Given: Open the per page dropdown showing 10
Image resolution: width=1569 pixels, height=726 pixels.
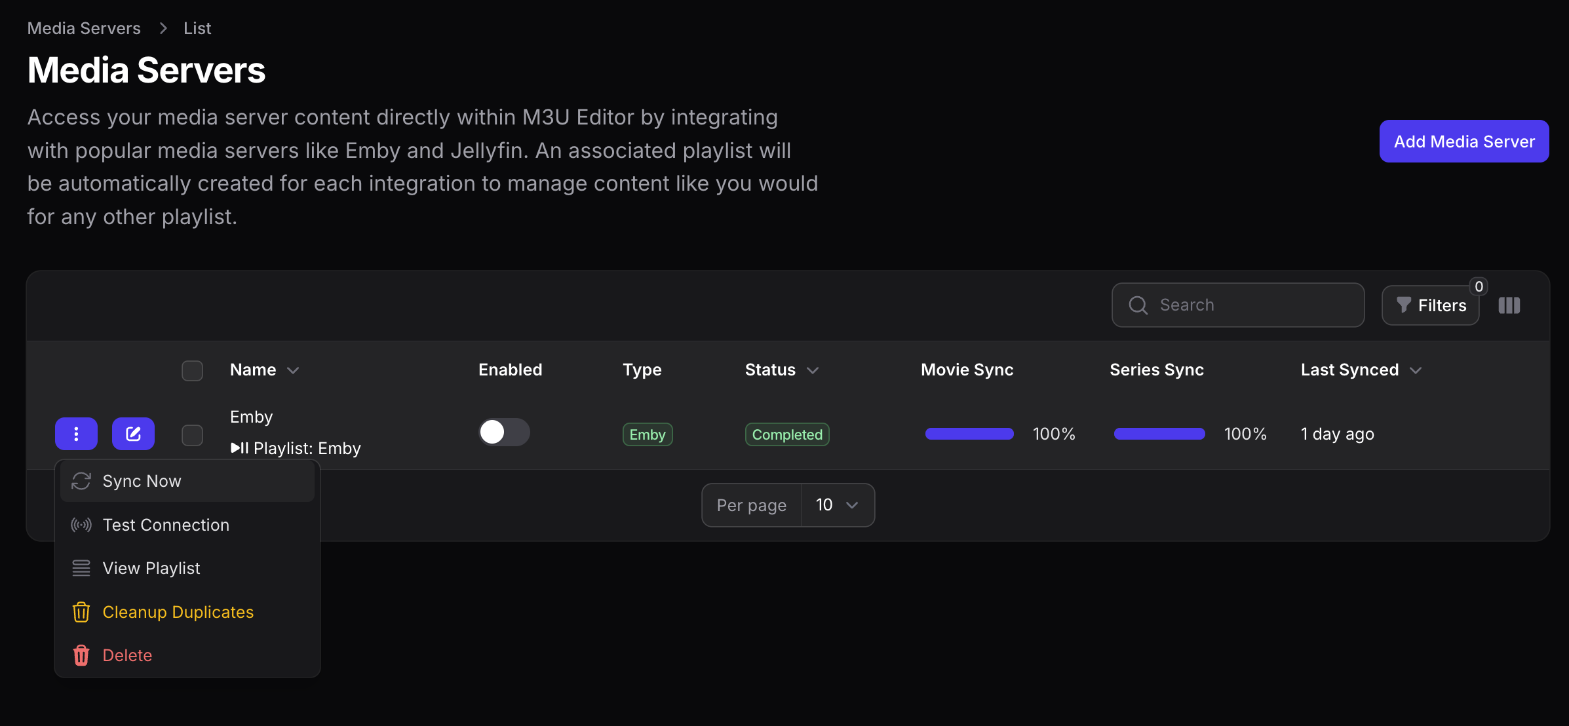Looking at the screenshot, I should (x=837, y=505).
